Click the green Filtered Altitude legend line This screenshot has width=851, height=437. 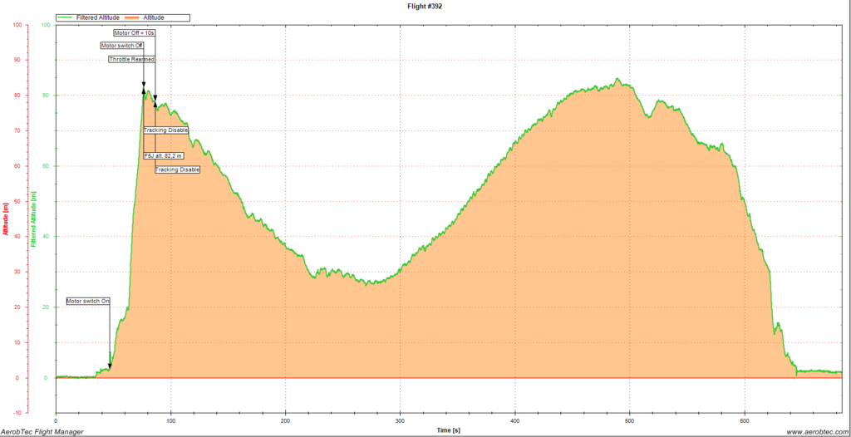click(x=66, y=17)
